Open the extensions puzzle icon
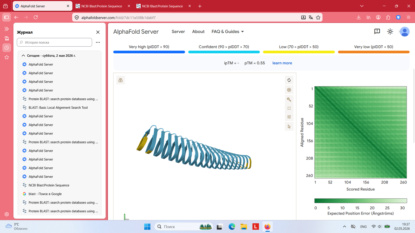 coord(388,17)
